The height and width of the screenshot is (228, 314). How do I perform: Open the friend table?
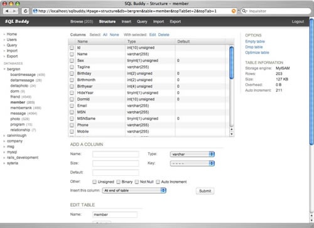click(x=15, y=97)
